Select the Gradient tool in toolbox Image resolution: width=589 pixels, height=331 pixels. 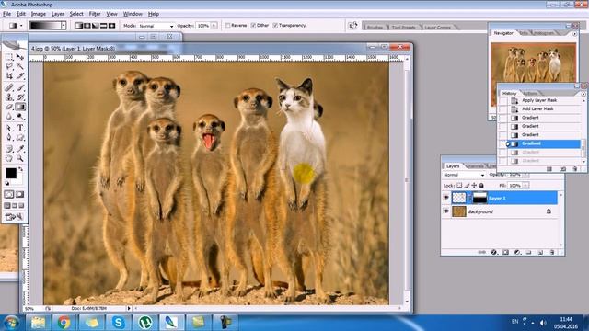tap(20, 107)
